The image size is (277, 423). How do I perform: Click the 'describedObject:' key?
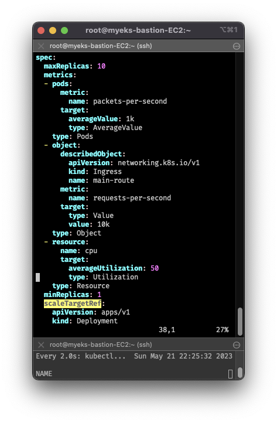pos(93,154)
